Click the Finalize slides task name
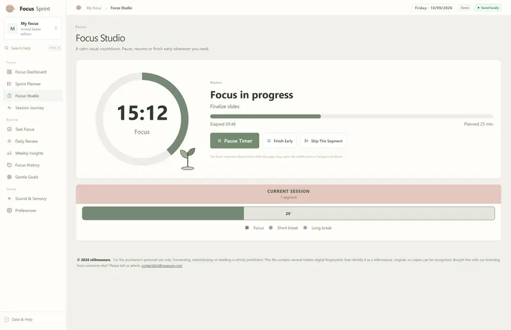 click(x=225, y=106)
